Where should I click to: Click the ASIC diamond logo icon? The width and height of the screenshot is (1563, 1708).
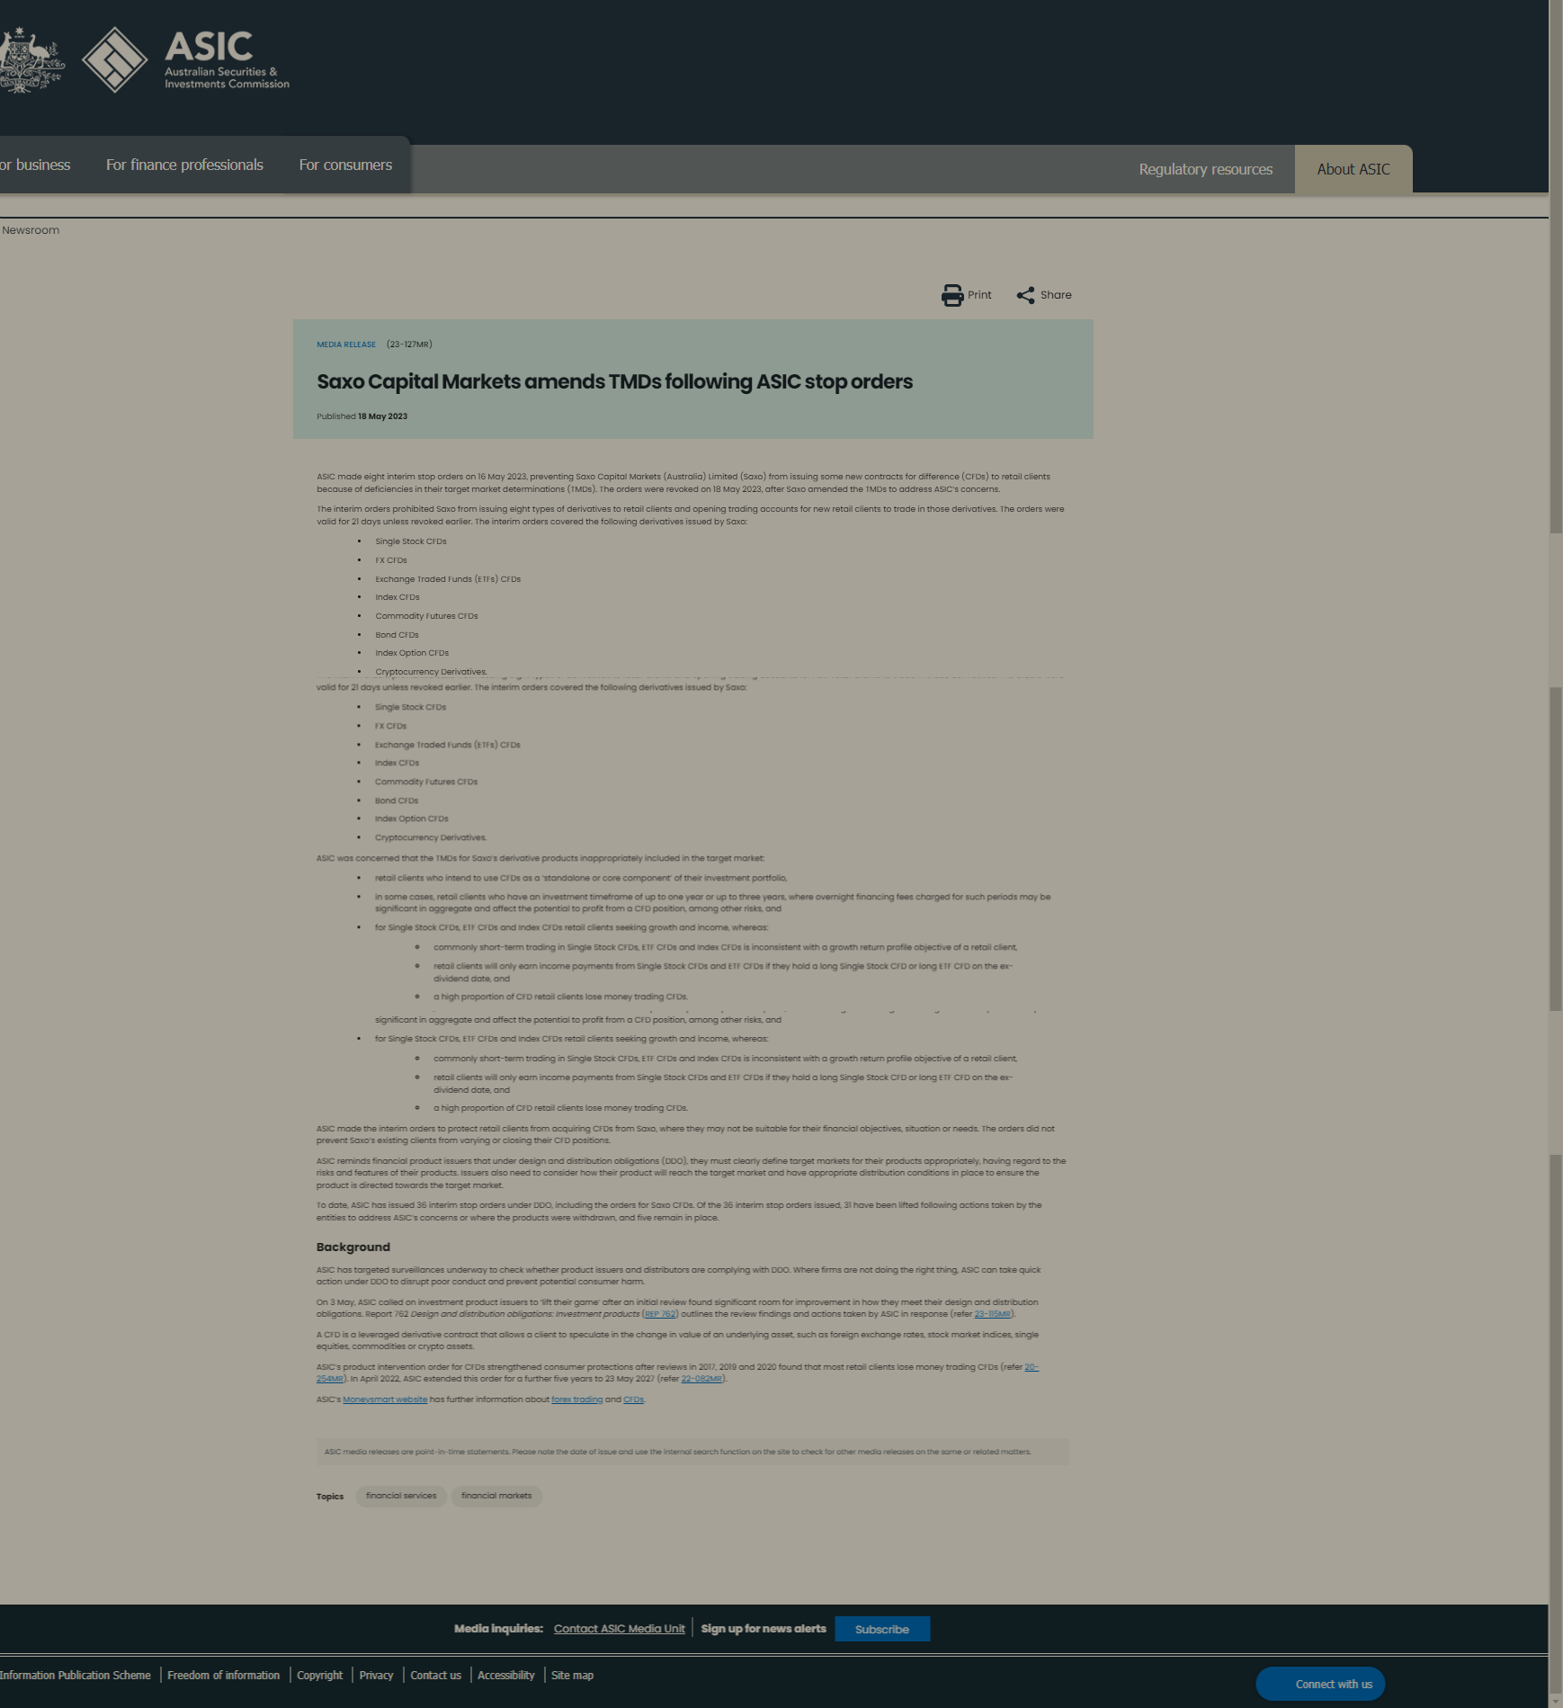pos(114,59)
